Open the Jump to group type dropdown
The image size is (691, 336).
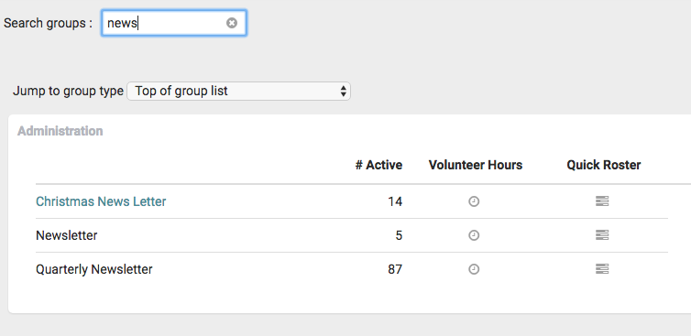click(x=238, y=92)
